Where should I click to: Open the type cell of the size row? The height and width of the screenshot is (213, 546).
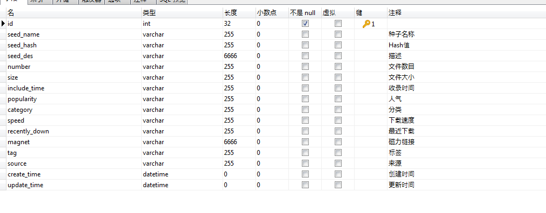coord(182,77)
